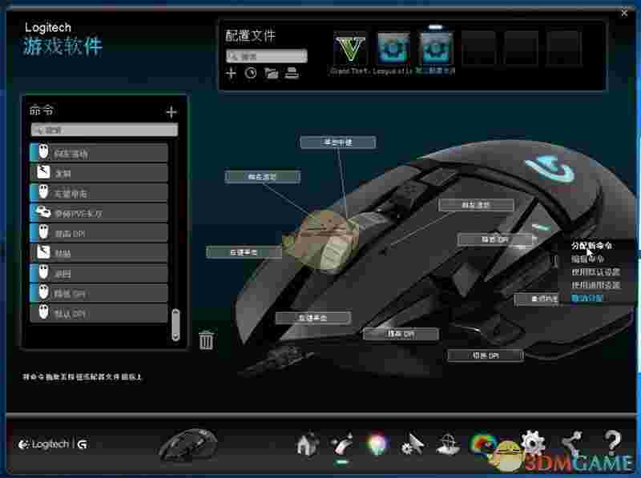Open the lighting settings color bulb icon
Screen dimensions: 641x478
(377, 444)
